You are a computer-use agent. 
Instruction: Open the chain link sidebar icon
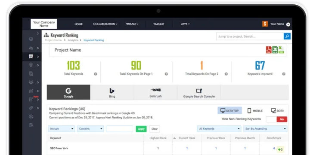[x=31, y=108]
